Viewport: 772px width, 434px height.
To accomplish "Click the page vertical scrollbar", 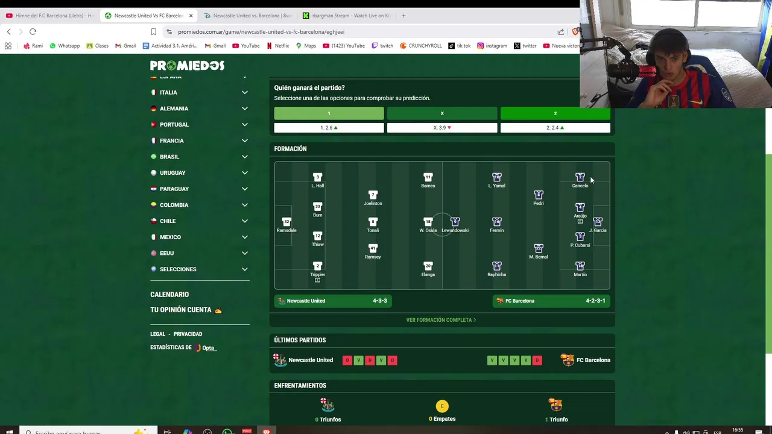I will click(x=768, y=253).
